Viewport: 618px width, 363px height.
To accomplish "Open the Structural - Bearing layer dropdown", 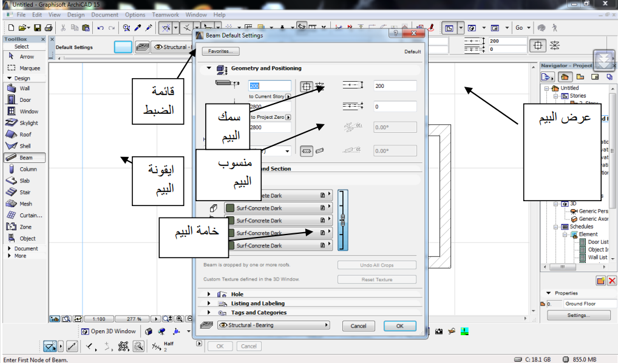I will coord(273,325).
